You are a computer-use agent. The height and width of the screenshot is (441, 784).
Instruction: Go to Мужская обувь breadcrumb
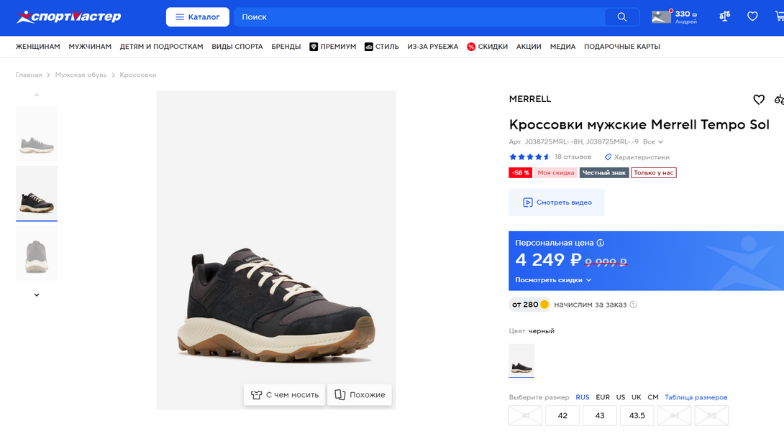81,75
